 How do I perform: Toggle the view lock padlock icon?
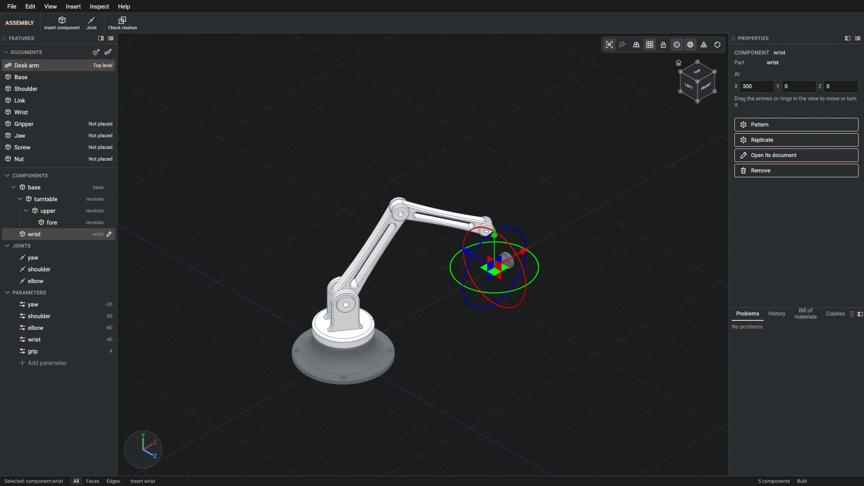click(x=663, y=45)
